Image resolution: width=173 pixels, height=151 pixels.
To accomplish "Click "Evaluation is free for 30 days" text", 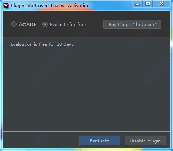I will tap(43, 44).
